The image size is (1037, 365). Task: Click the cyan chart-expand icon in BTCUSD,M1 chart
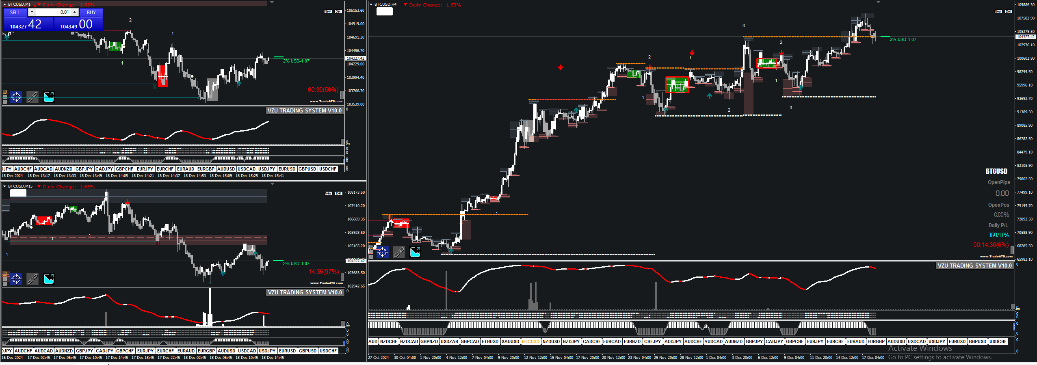coord(49,97)
